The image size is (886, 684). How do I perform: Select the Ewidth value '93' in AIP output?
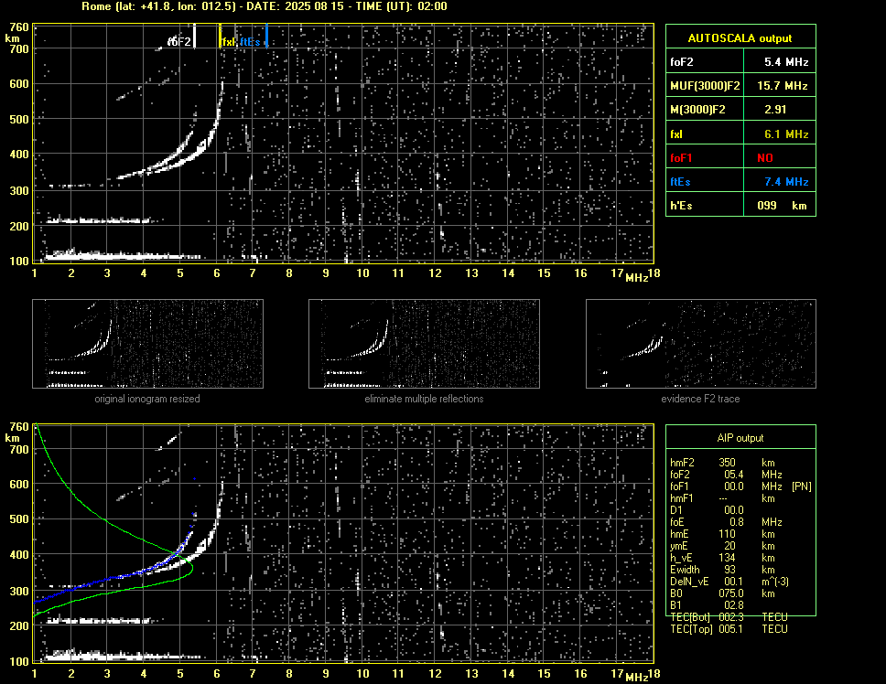coord(729,570)
